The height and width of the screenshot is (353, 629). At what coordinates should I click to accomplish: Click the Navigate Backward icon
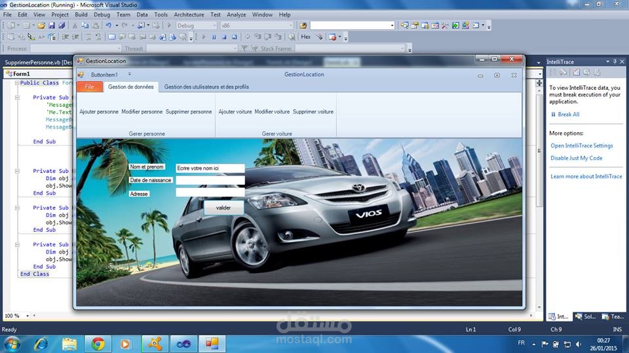click(142, 26)
